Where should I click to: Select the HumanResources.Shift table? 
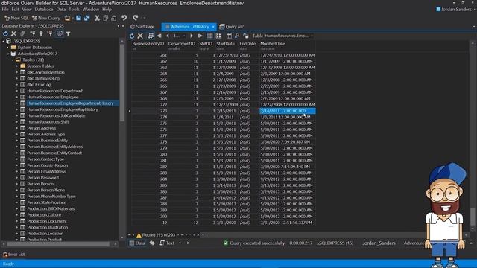[48, 122]
